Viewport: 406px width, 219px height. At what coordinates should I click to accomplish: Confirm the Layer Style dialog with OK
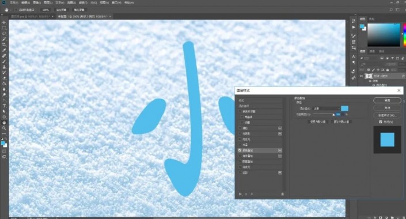point(387,100)
